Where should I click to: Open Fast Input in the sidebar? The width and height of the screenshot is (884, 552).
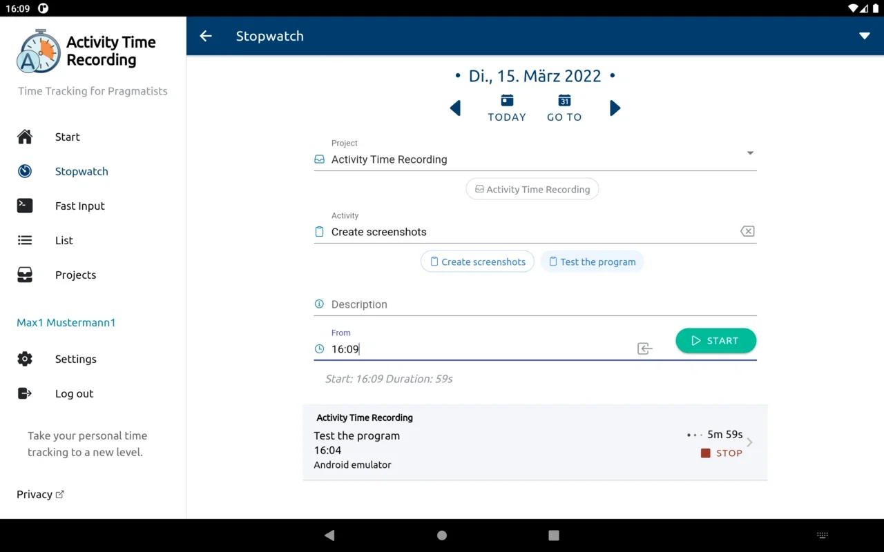pyautogui.click(x=80, y=206)
